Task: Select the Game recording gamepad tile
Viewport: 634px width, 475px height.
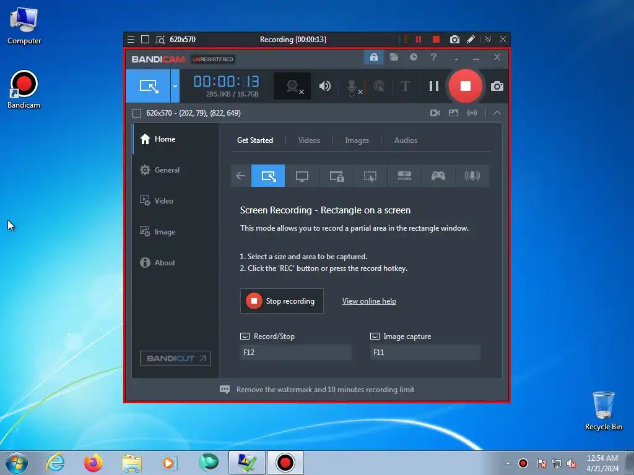Action: pos(438,176)
